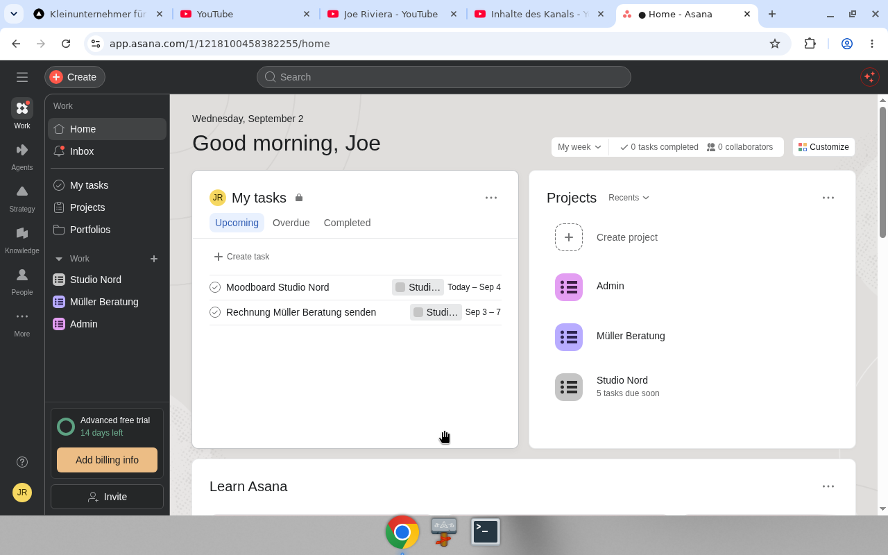Open the Agents section icon
This screenshot has height=555, width=888.
pyautogui.click(x=22, y=155)
